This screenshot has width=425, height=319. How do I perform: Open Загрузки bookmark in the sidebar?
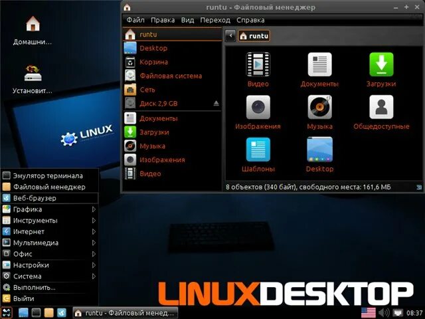[173, 132]
